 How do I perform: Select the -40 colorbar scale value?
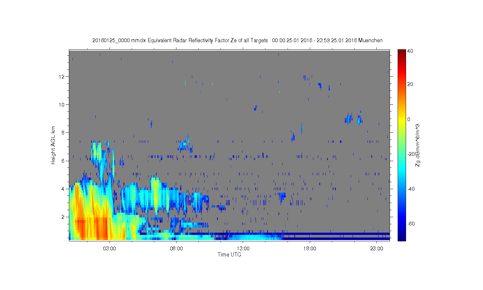tap(411, 189)
